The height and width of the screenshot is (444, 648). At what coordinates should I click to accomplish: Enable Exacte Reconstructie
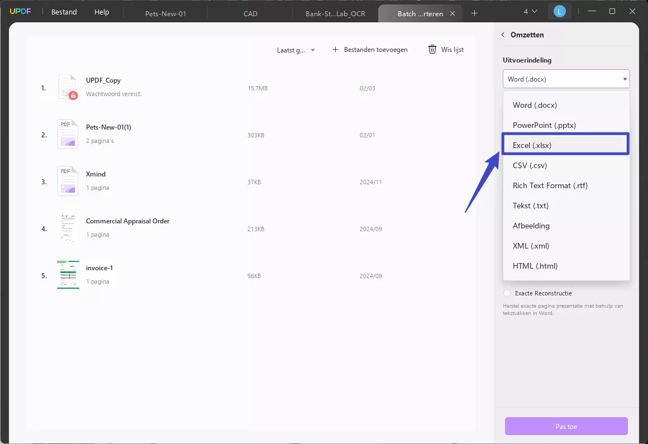tap(507, 293)
